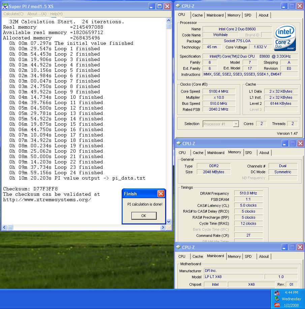This screenshot has width=305, height=309.
Task: Click the Model LP LT X48 field
Action: [x=234, y=277]
